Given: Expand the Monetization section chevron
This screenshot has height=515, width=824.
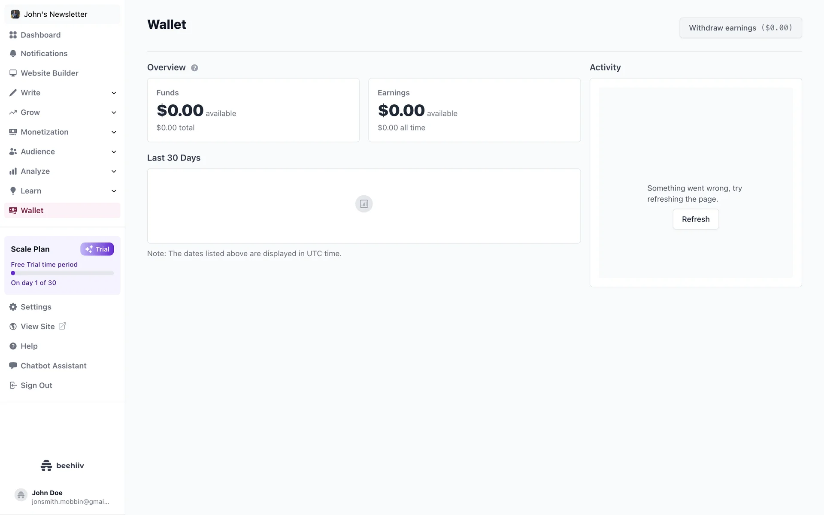Looking at the screenshot, I should point(114,132).
